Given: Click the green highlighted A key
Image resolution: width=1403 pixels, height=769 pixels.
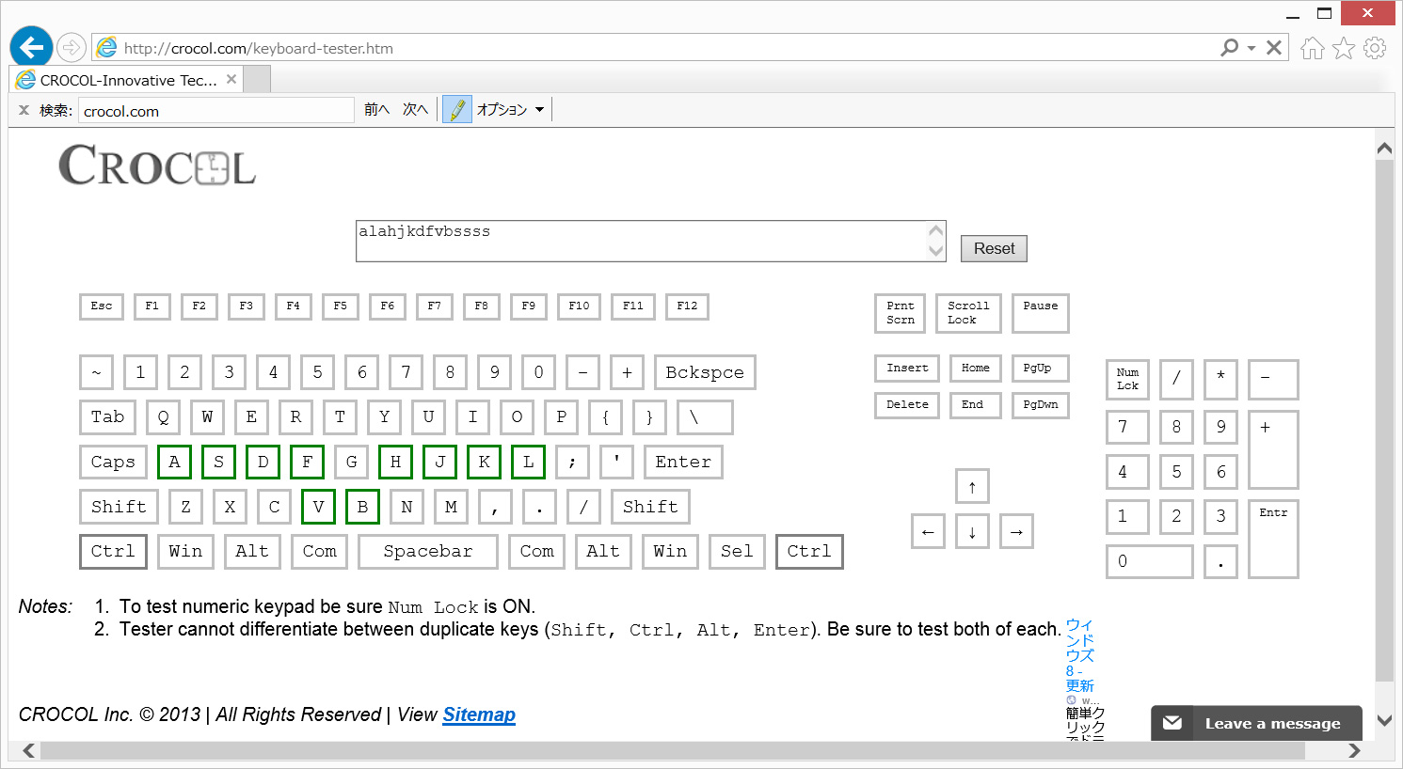Looking at the screenshot, I should point(174,462).
